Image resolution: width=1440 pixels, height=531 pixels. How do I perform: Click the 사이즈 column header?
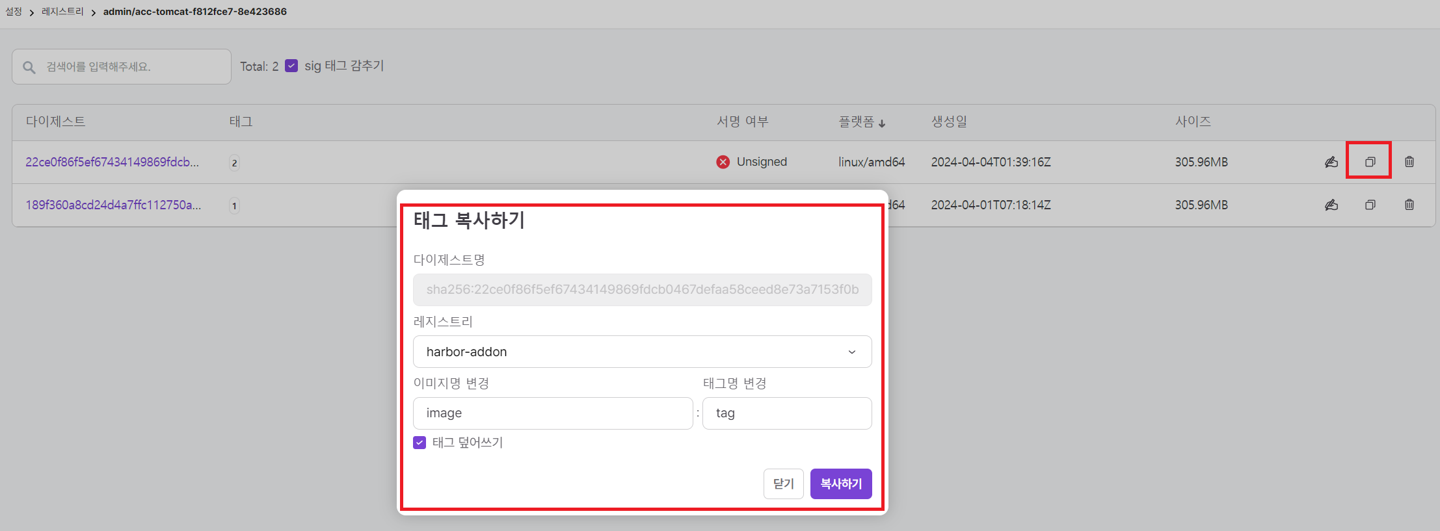[x=1193, y=122]
